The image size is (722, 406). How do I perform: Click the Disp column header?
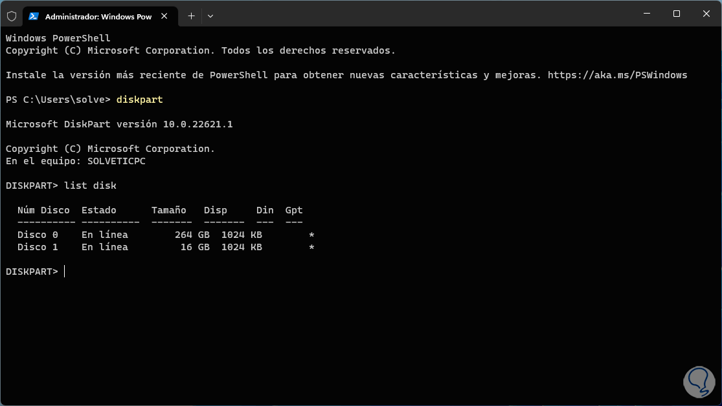pyautogui.click(x=216, y=210)
